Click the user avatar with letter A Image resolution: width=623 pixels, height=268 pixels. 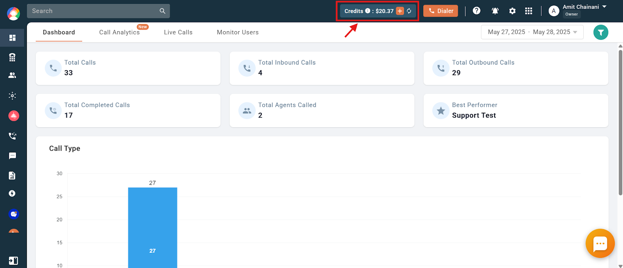tap(554, 11)
